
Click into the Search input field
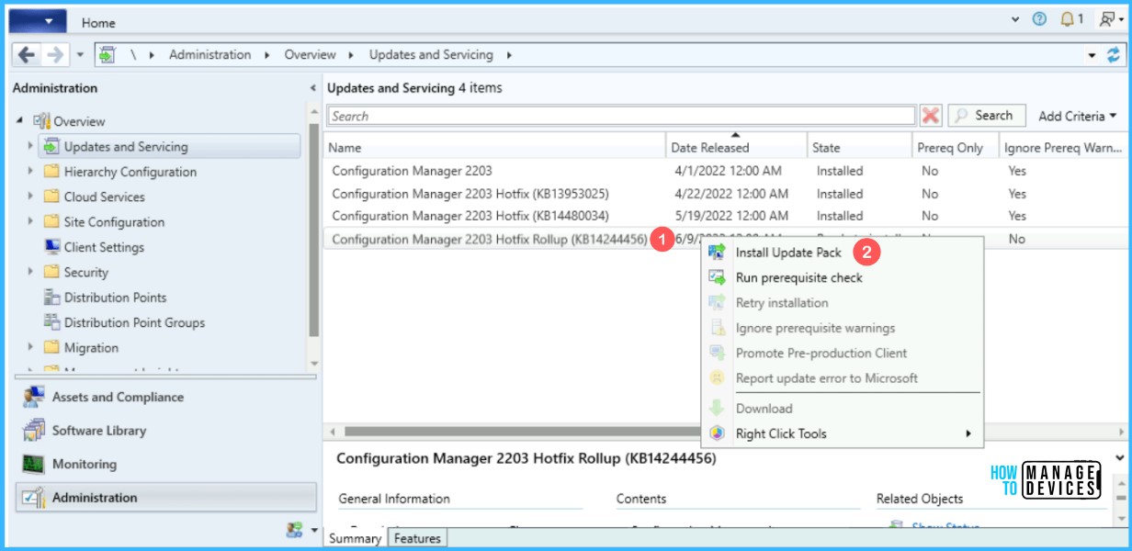[621, 116]
